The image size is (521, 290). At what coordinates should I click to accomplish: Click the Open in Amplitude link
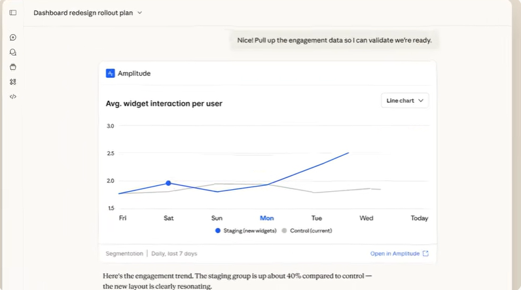click(x=395, y=253)
